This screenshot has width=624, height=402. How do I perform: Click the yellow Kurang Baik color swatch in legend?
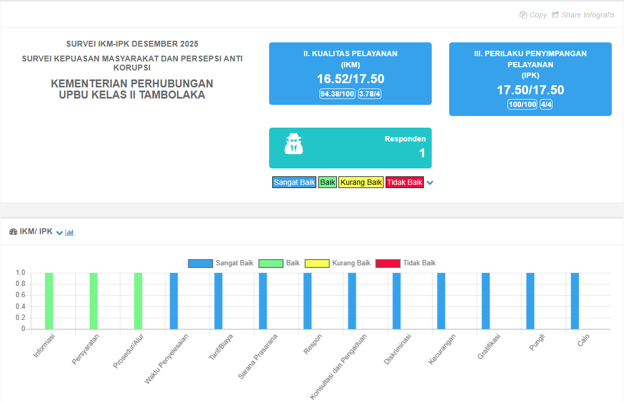tap(317, 263)
